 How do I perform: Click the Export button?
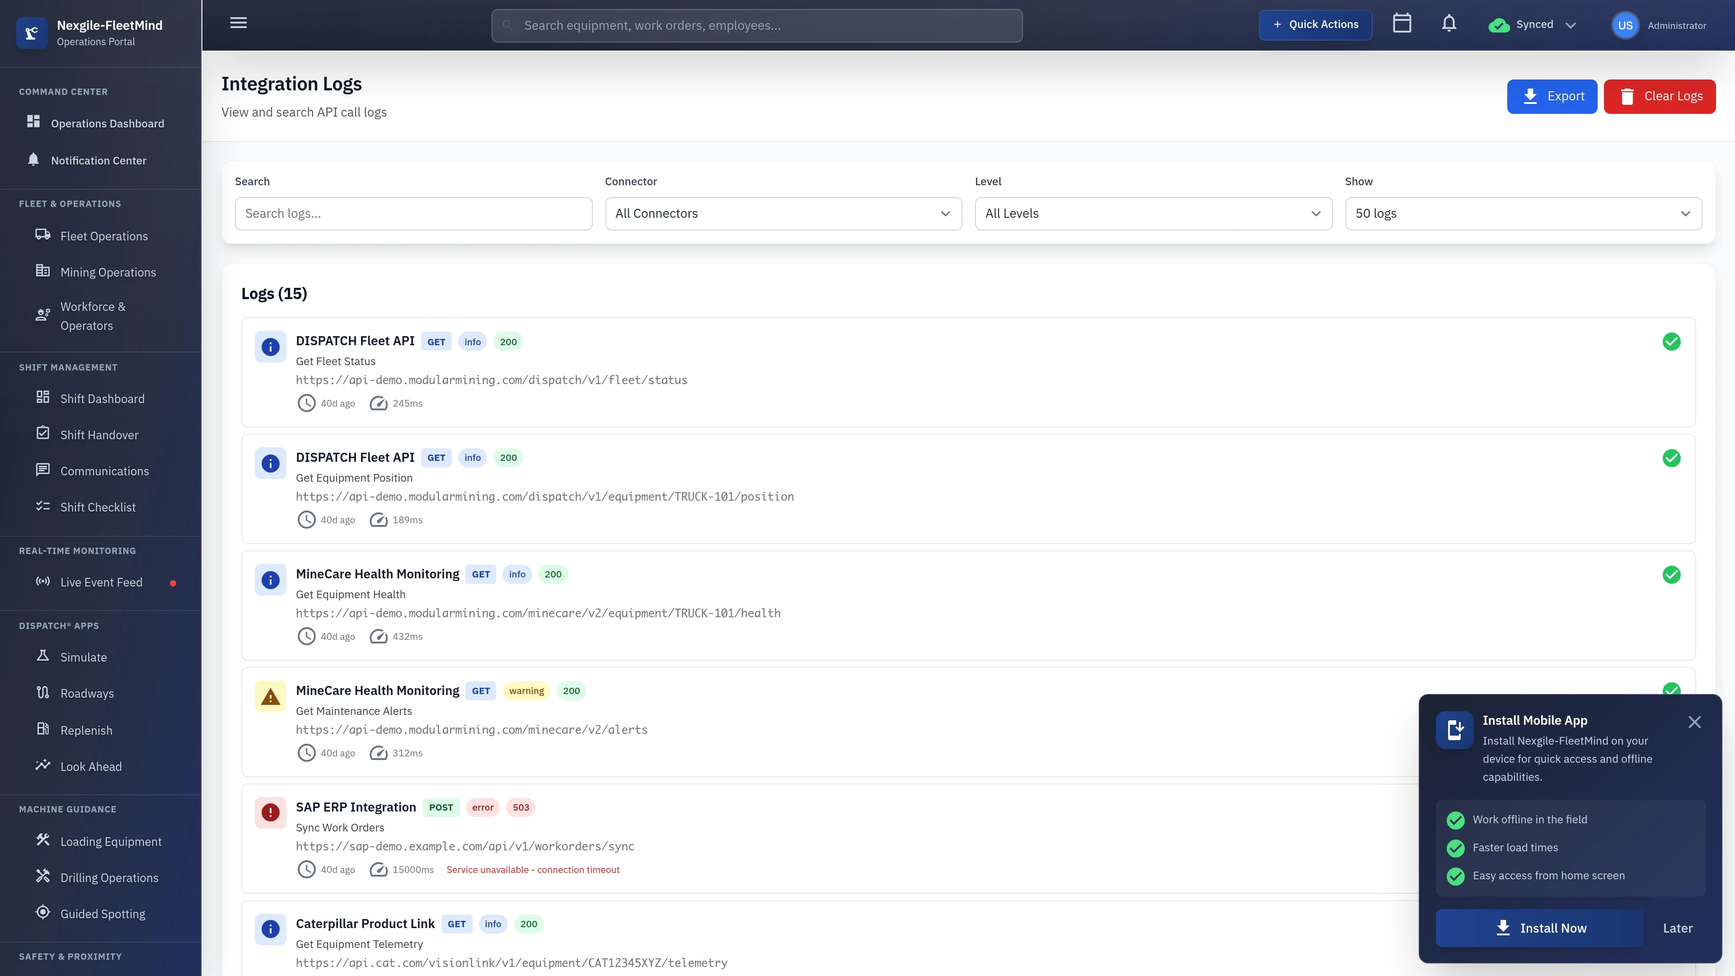pos(1552,96)
